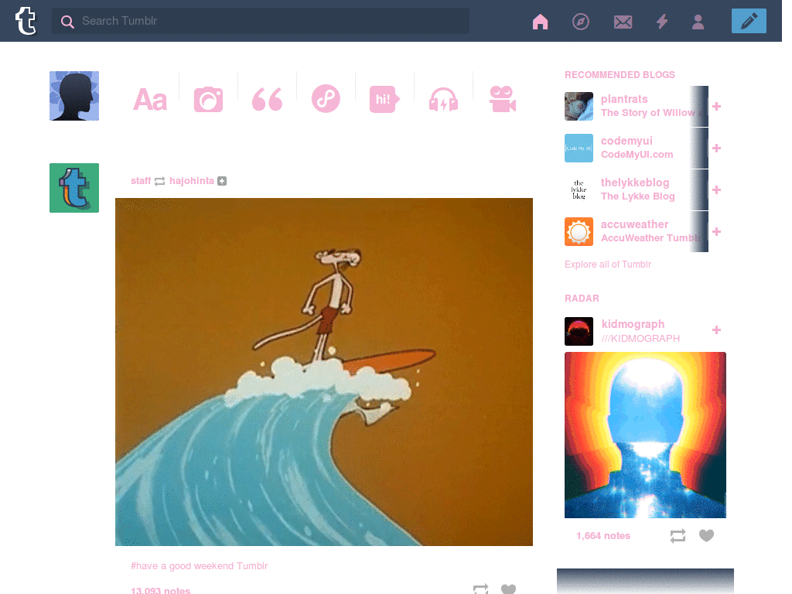Create a Photo post with the camera icon

[x=208, y=99]
